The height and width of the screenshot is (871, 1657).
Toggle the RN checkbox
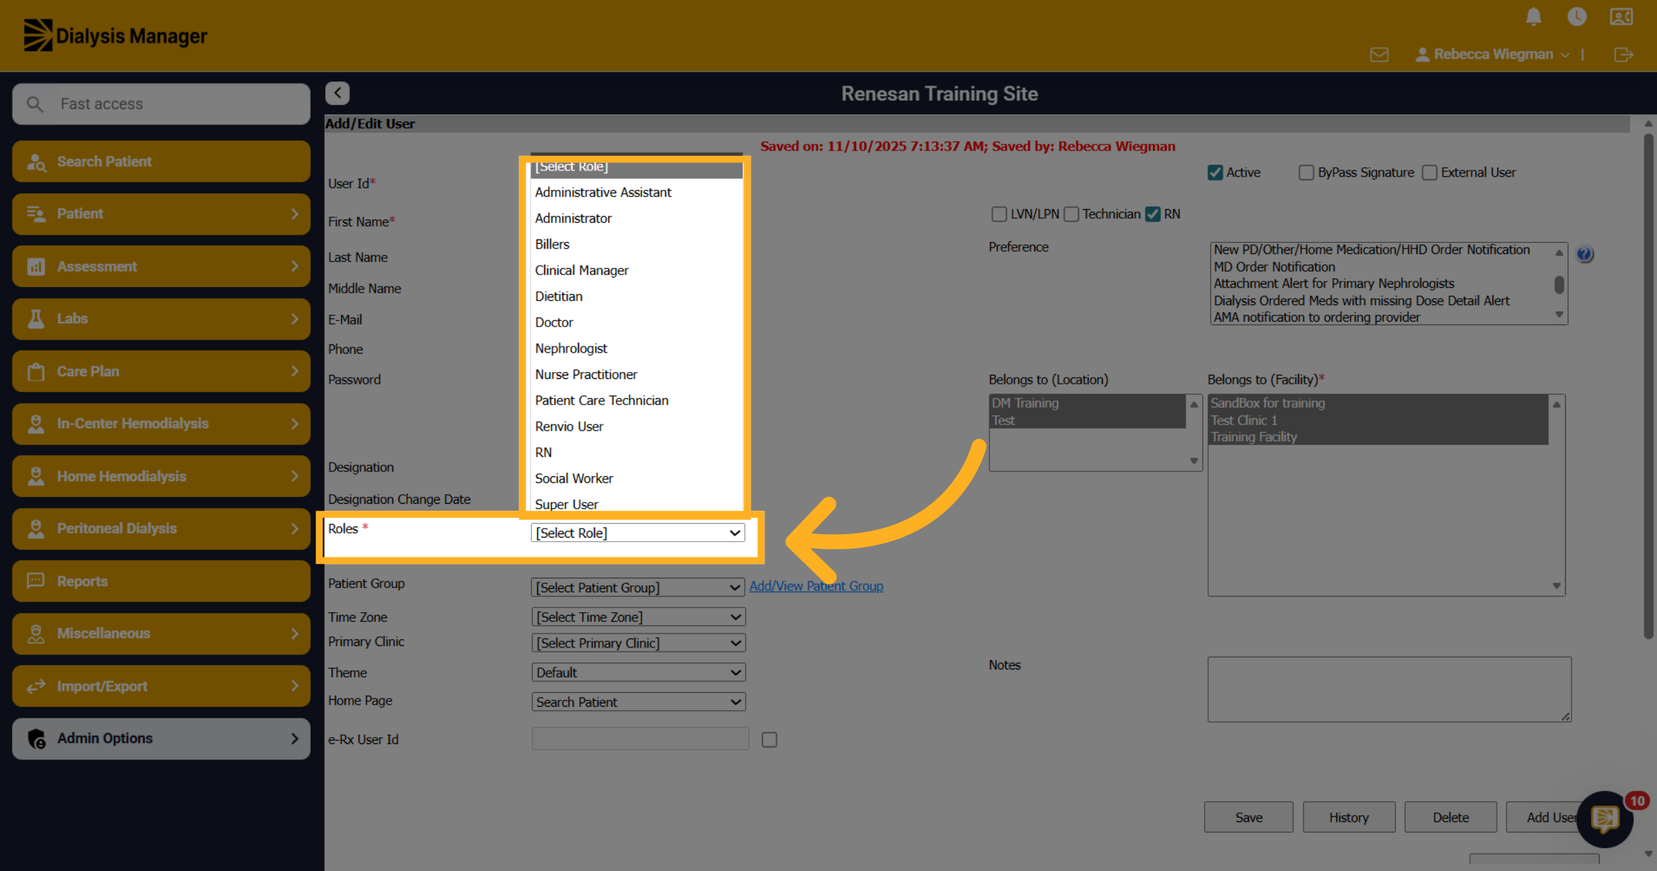pos(1152,214)
